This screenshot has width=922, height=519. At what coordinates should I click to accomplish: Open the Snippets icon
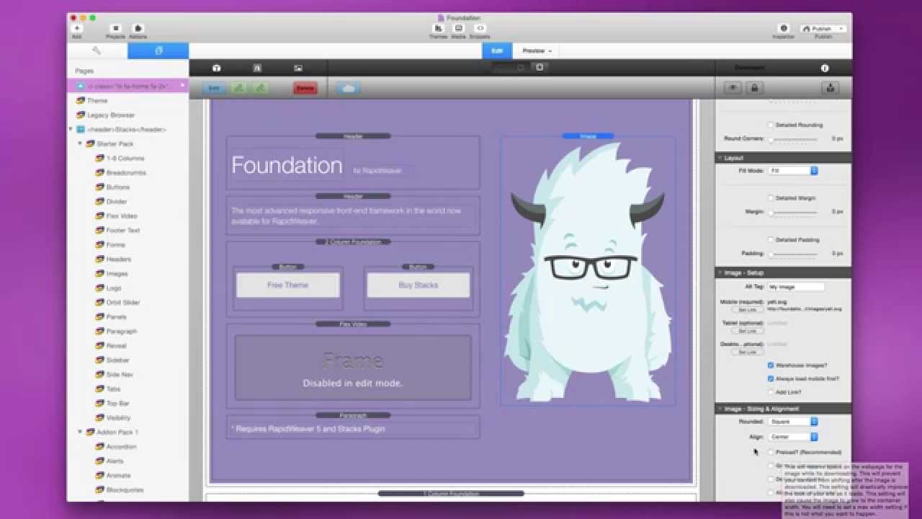point(480,28)
